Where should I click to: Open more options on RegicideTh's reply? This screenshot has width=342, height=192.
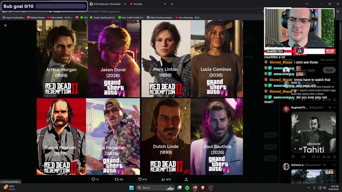point(334,107)
